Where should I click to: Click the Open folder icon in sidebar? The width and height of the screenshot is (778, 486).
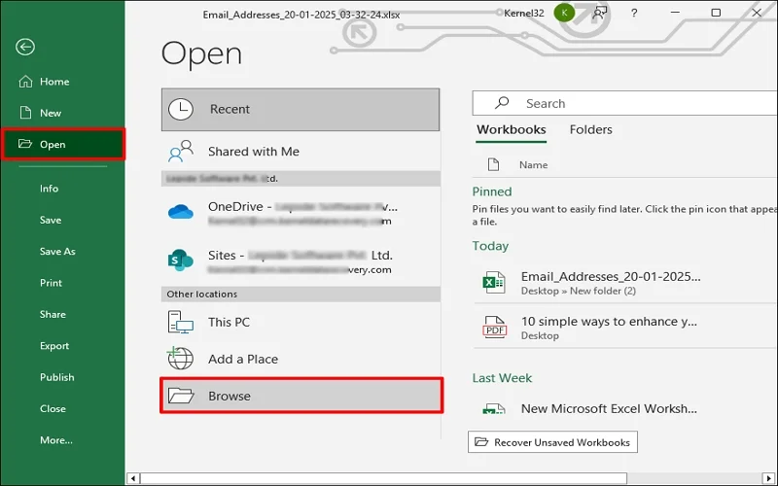(x=25, y=144)
